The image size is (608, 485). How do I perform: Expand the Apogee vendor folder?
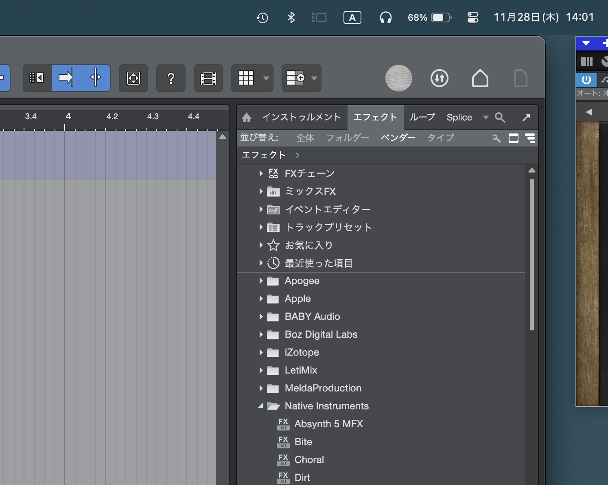[261, 281]
